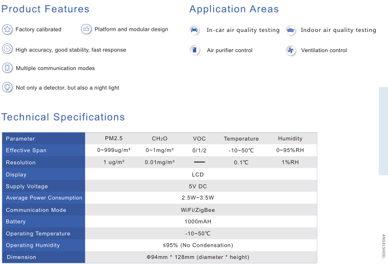Viewport: 388px width, 264px height.
Task: Click the Effective Span row header
Action: [x=44, y=150]
